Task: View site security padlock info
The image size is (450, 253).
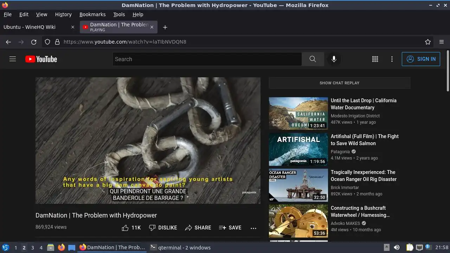Action: [x=57, y=42]
